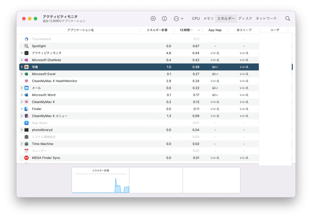Click the エネルギー影響 graph pane
The image size is (312, 219).
pyautogui.click(x=100, y=180)
